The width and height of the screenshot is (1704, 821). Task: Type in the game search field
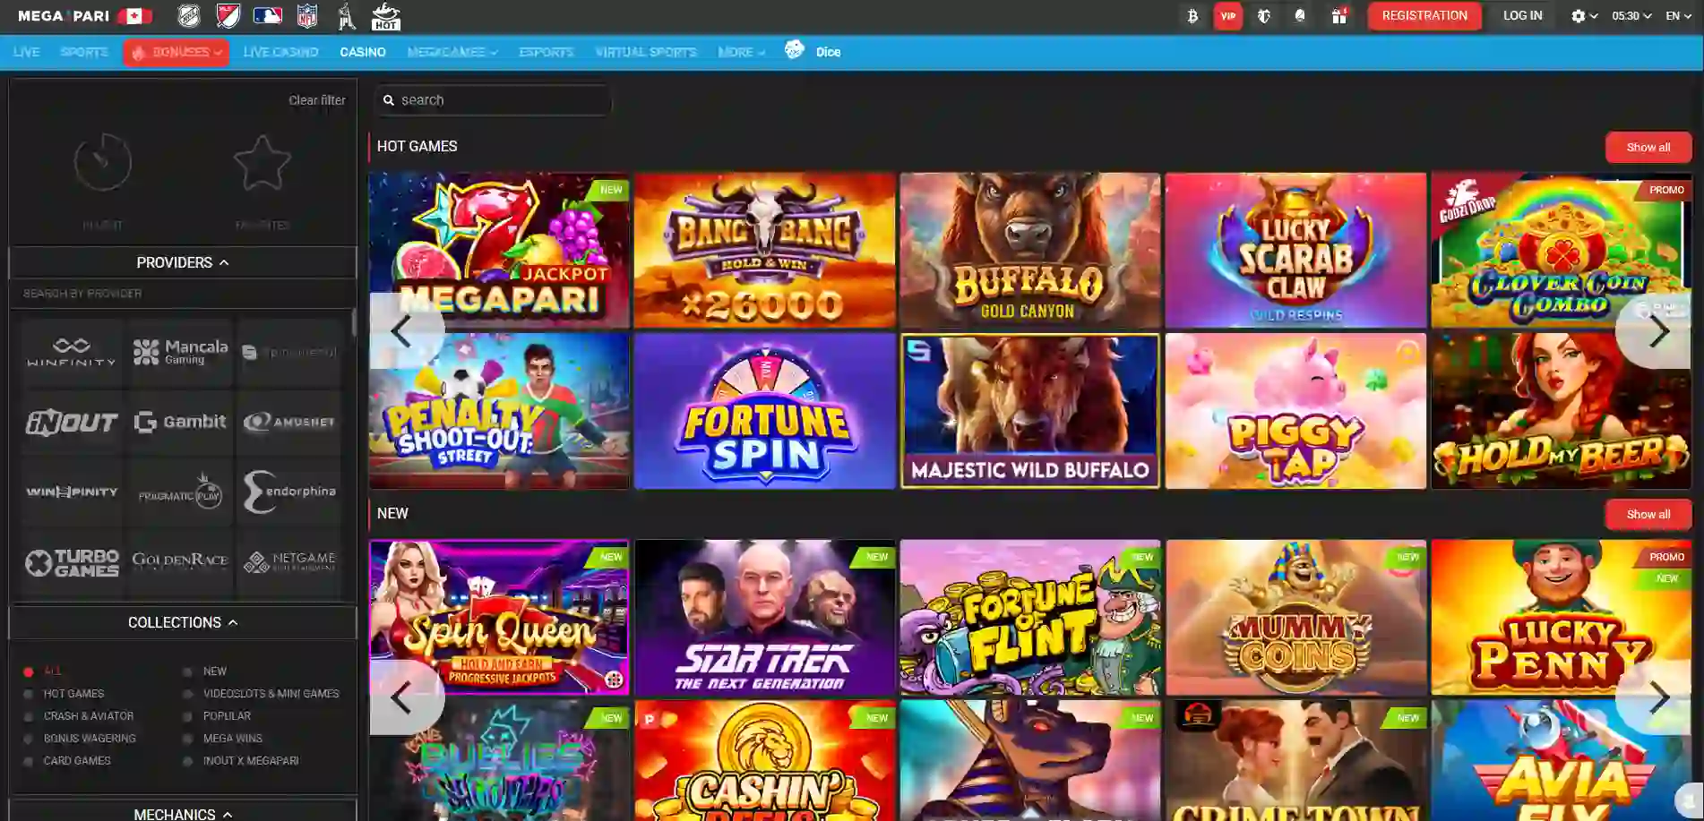point(493,99)
